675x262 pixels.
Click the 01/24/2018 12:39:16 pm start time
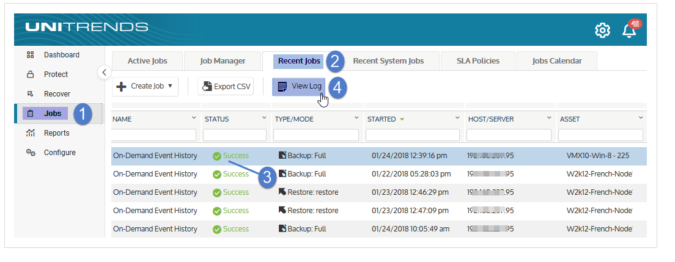pos(410,156)
